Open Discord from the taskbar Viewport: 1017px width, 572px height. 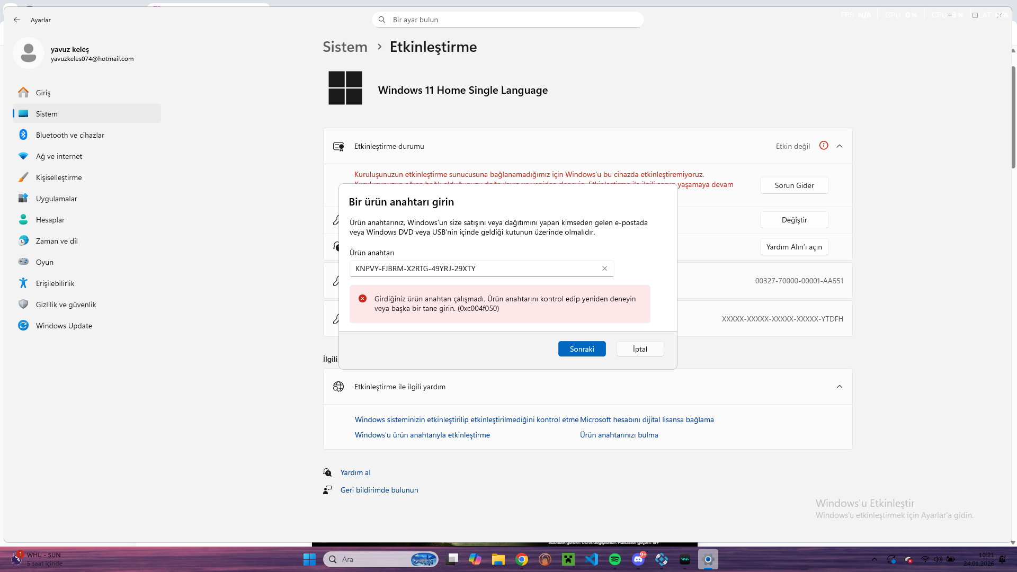pyautogui.click(x=638, y=559)
